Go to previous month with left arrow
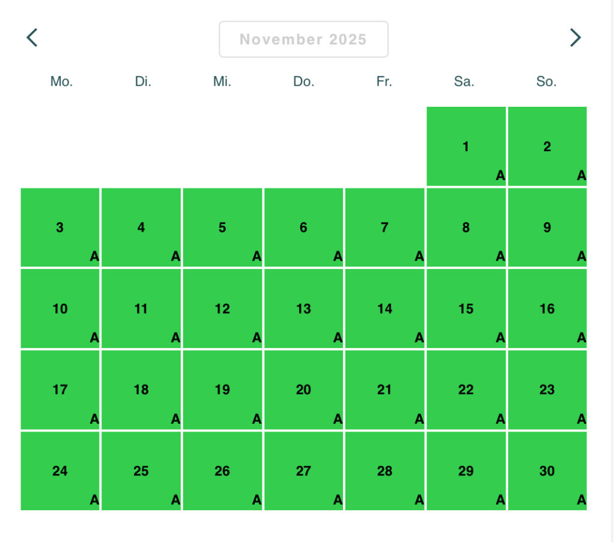 [32, 38]
